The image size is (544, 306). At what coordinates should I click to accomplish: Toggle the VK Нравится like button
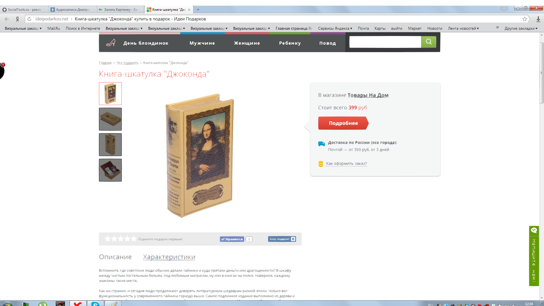click(x=232, y=239)
